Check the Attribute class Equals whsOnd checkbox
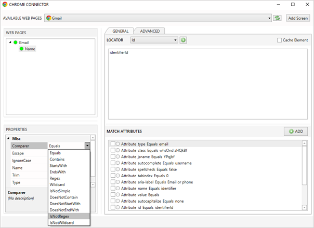 pos(113,150)
